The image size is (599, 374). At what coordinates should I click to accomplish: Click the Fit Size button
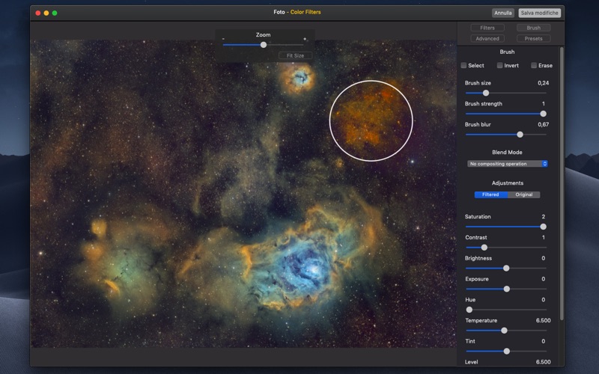(295, 55)
